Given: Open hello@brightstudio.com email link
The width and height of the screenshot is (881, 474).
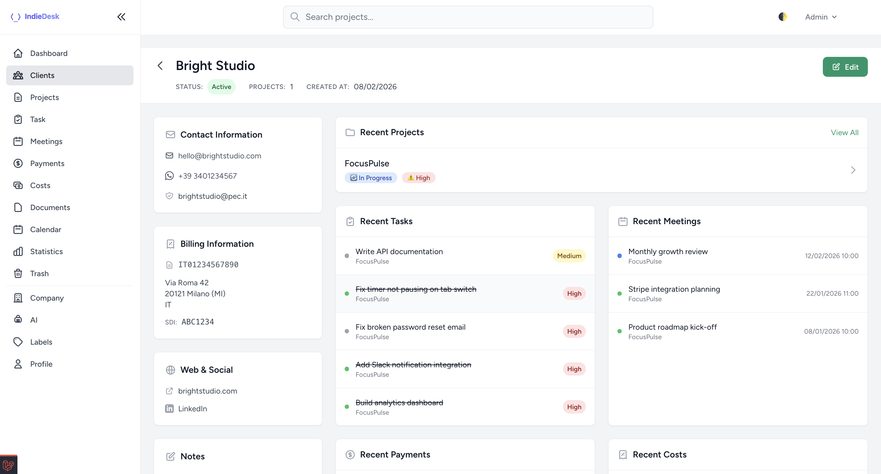Looking at the screenshot, I should coord(219,155).
